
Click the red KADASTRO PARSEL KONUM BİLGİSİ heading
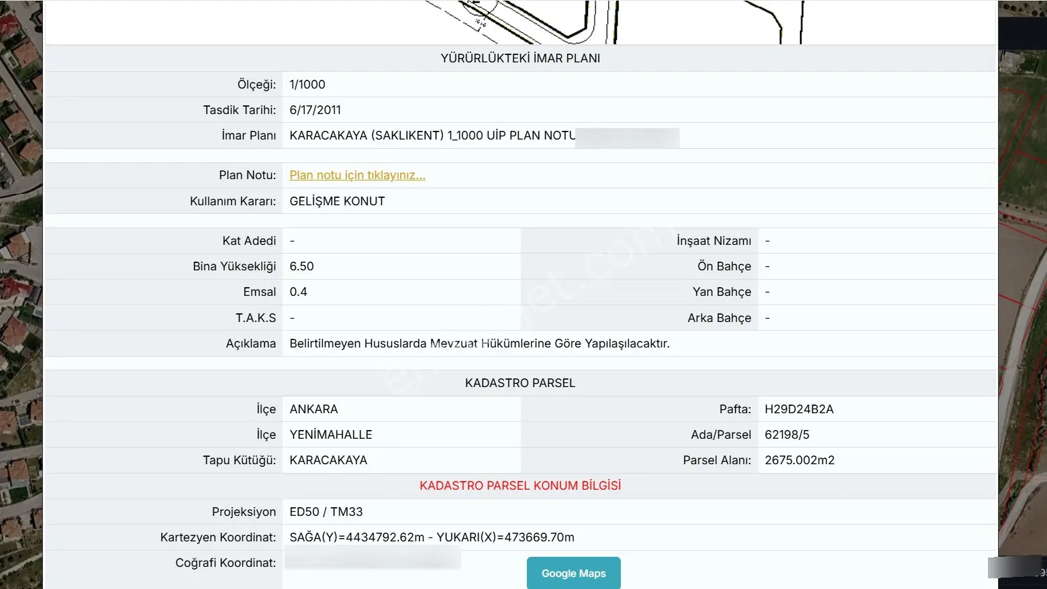(x=520, y=486)
